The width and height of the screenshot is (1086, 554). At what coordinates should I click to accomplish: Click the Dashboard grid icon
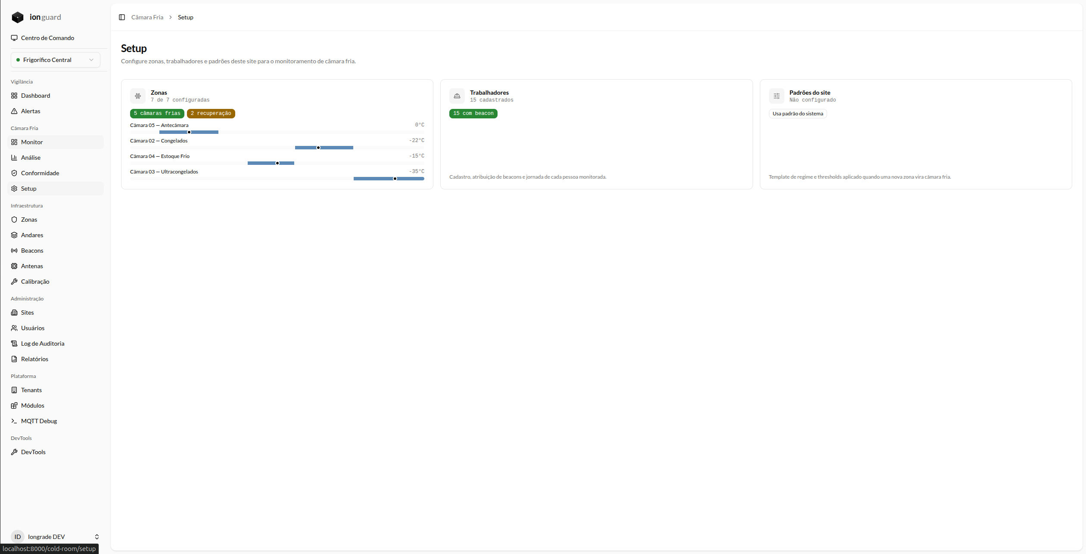(14, 96)
